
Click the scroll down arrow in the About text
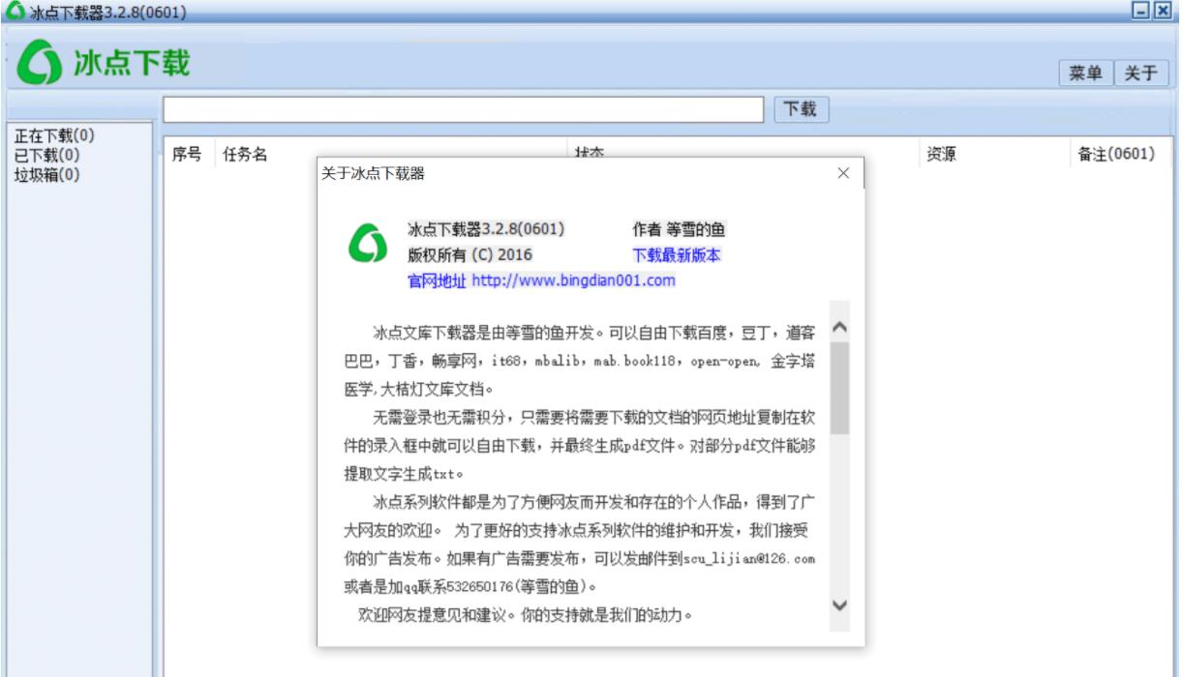pyautogui.click(x=839, y=606)
